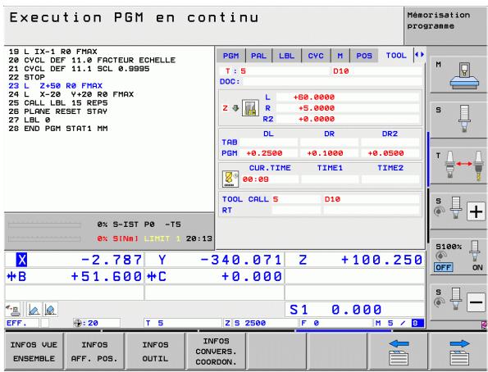Select the TOOL status tab

click(x=396, y=56)
